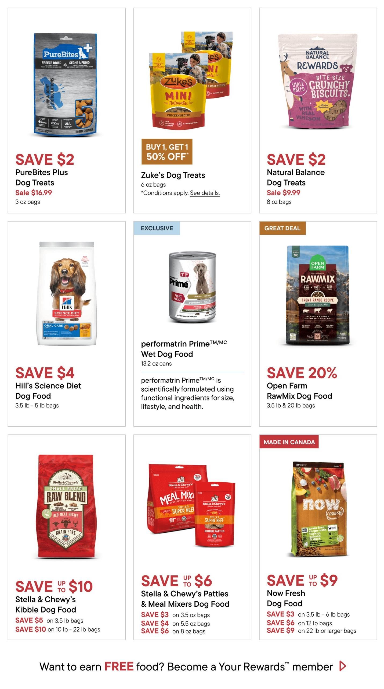This screenshot has width=384, height=689.
Task: Click the performatrin Prime can image
Action: pos(192,287)
